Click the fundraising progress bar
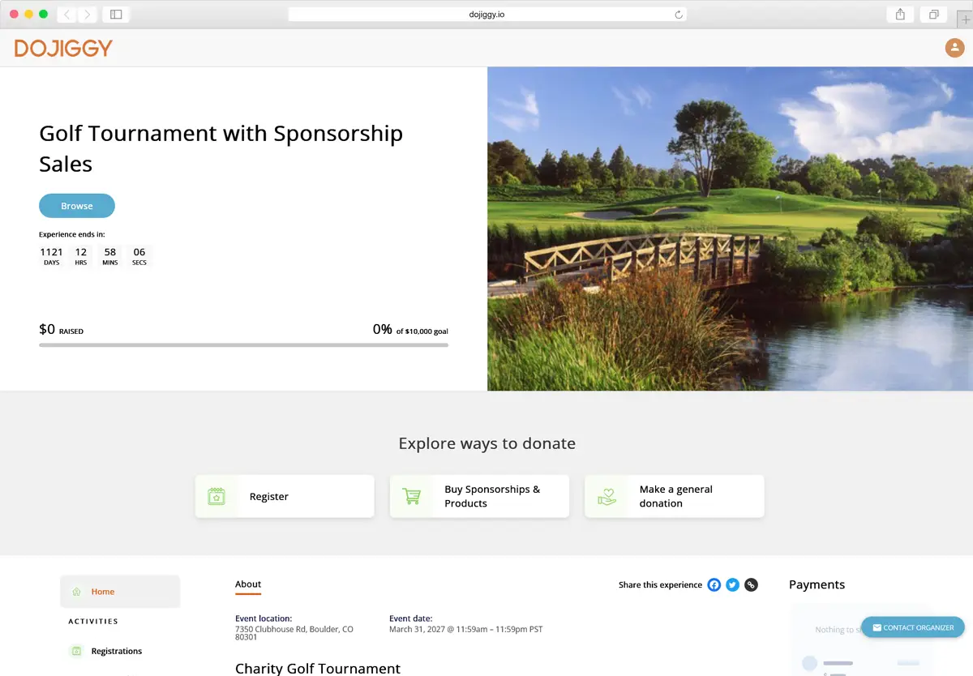The height and width of the screenshot is (676, 973). point(243,344)
